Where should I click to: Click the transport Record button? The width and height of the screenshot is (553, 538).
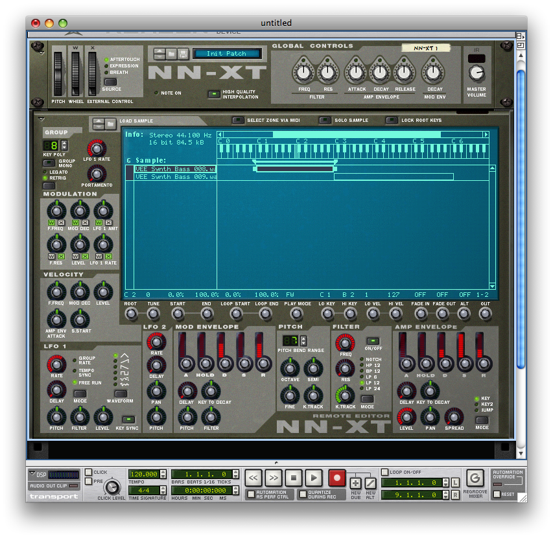pos(337,478)
